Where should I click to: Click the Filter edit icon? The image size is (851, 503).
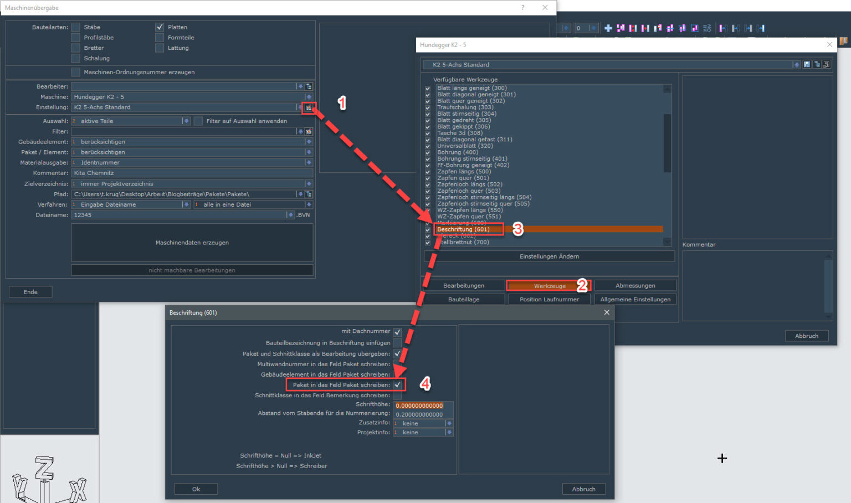pos(309,132)
